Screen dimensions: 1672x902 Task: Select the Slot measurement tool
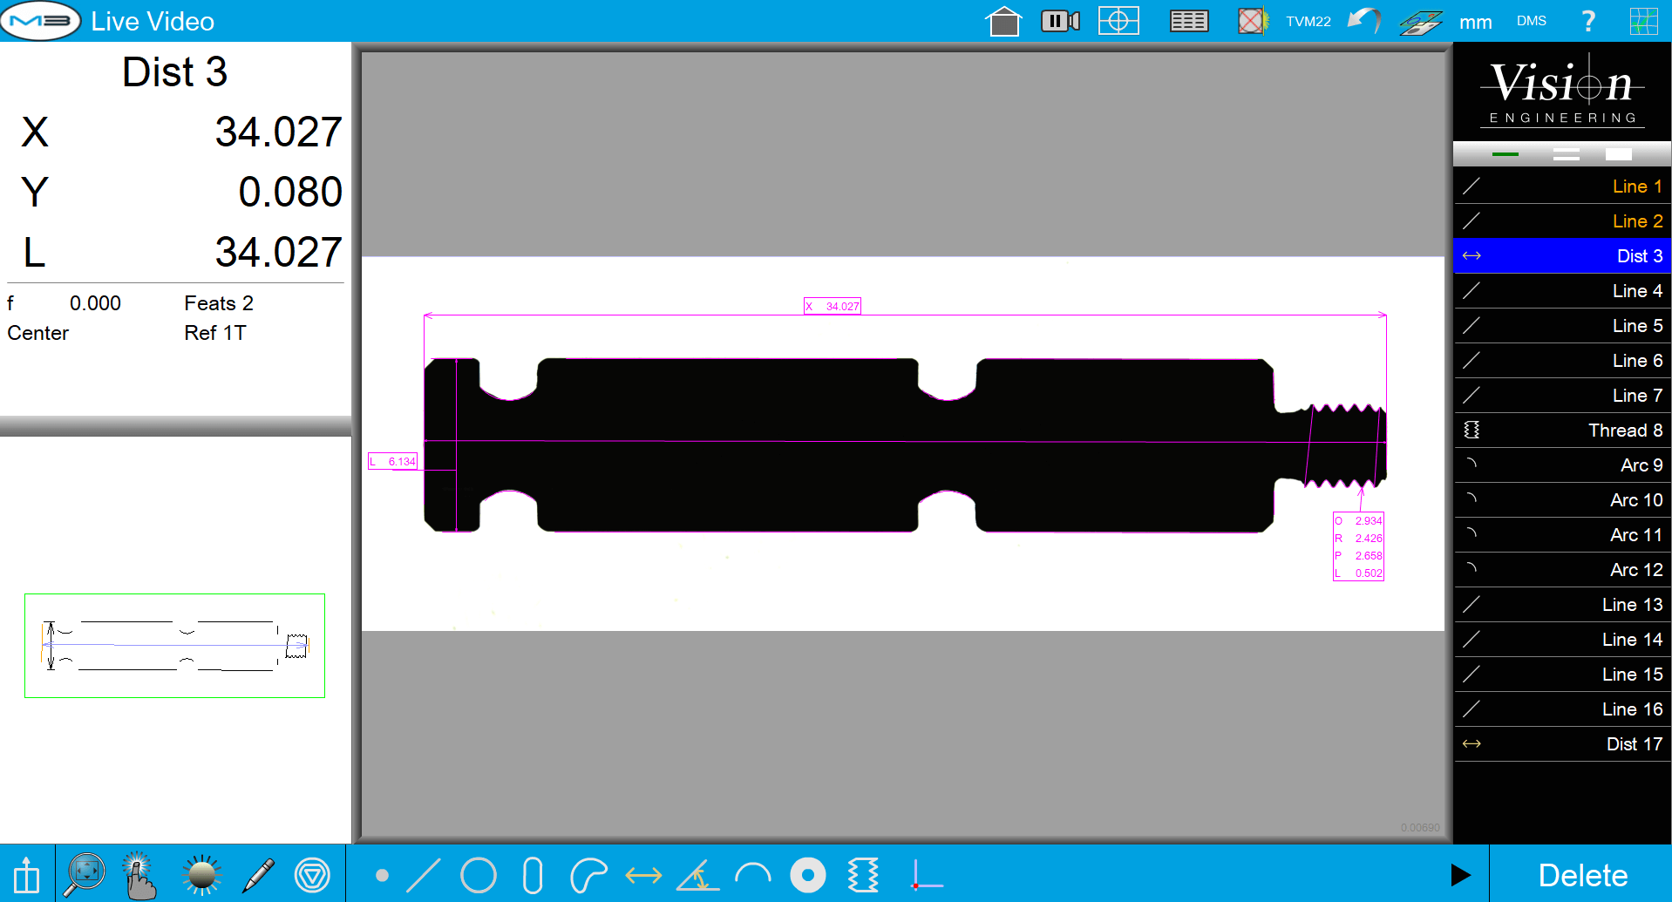pyautogui.click(x=533, y=874)
